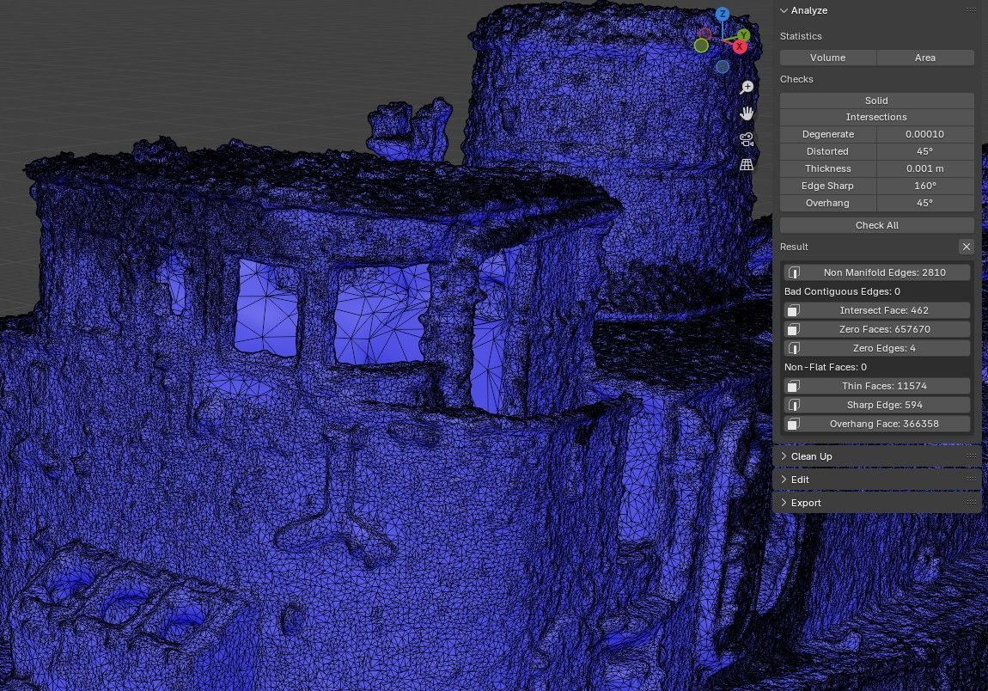Click the green Y axis gizmo handle
The width and height of the screenshot is (988, 691).
point(743,34)
